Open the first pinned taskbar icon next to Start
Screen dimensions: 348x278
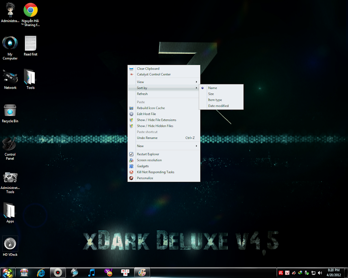coord(24,273)
